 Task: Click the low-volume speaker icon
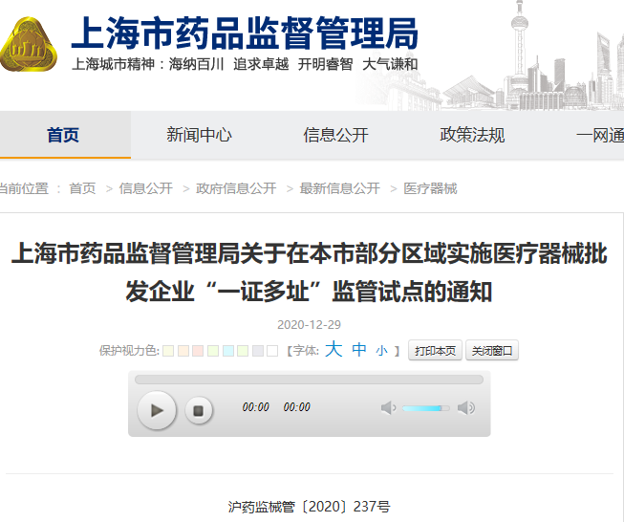pyautogui.click(x=388, y=407)
